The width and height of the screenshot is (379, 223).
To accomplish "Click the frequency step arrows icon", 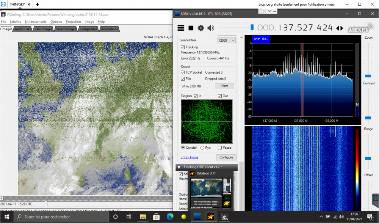I will click(x=340, y=28).
